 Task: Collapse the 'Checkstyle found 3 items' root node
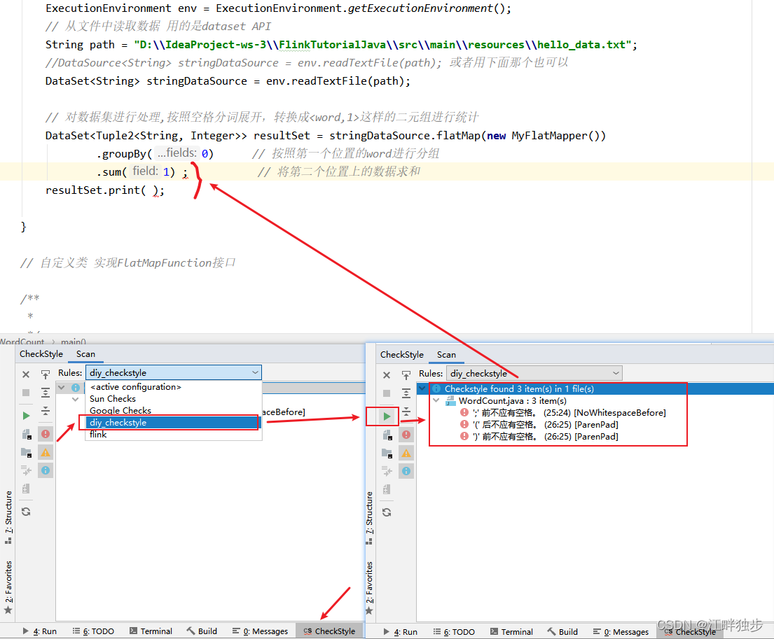(422, 388)
